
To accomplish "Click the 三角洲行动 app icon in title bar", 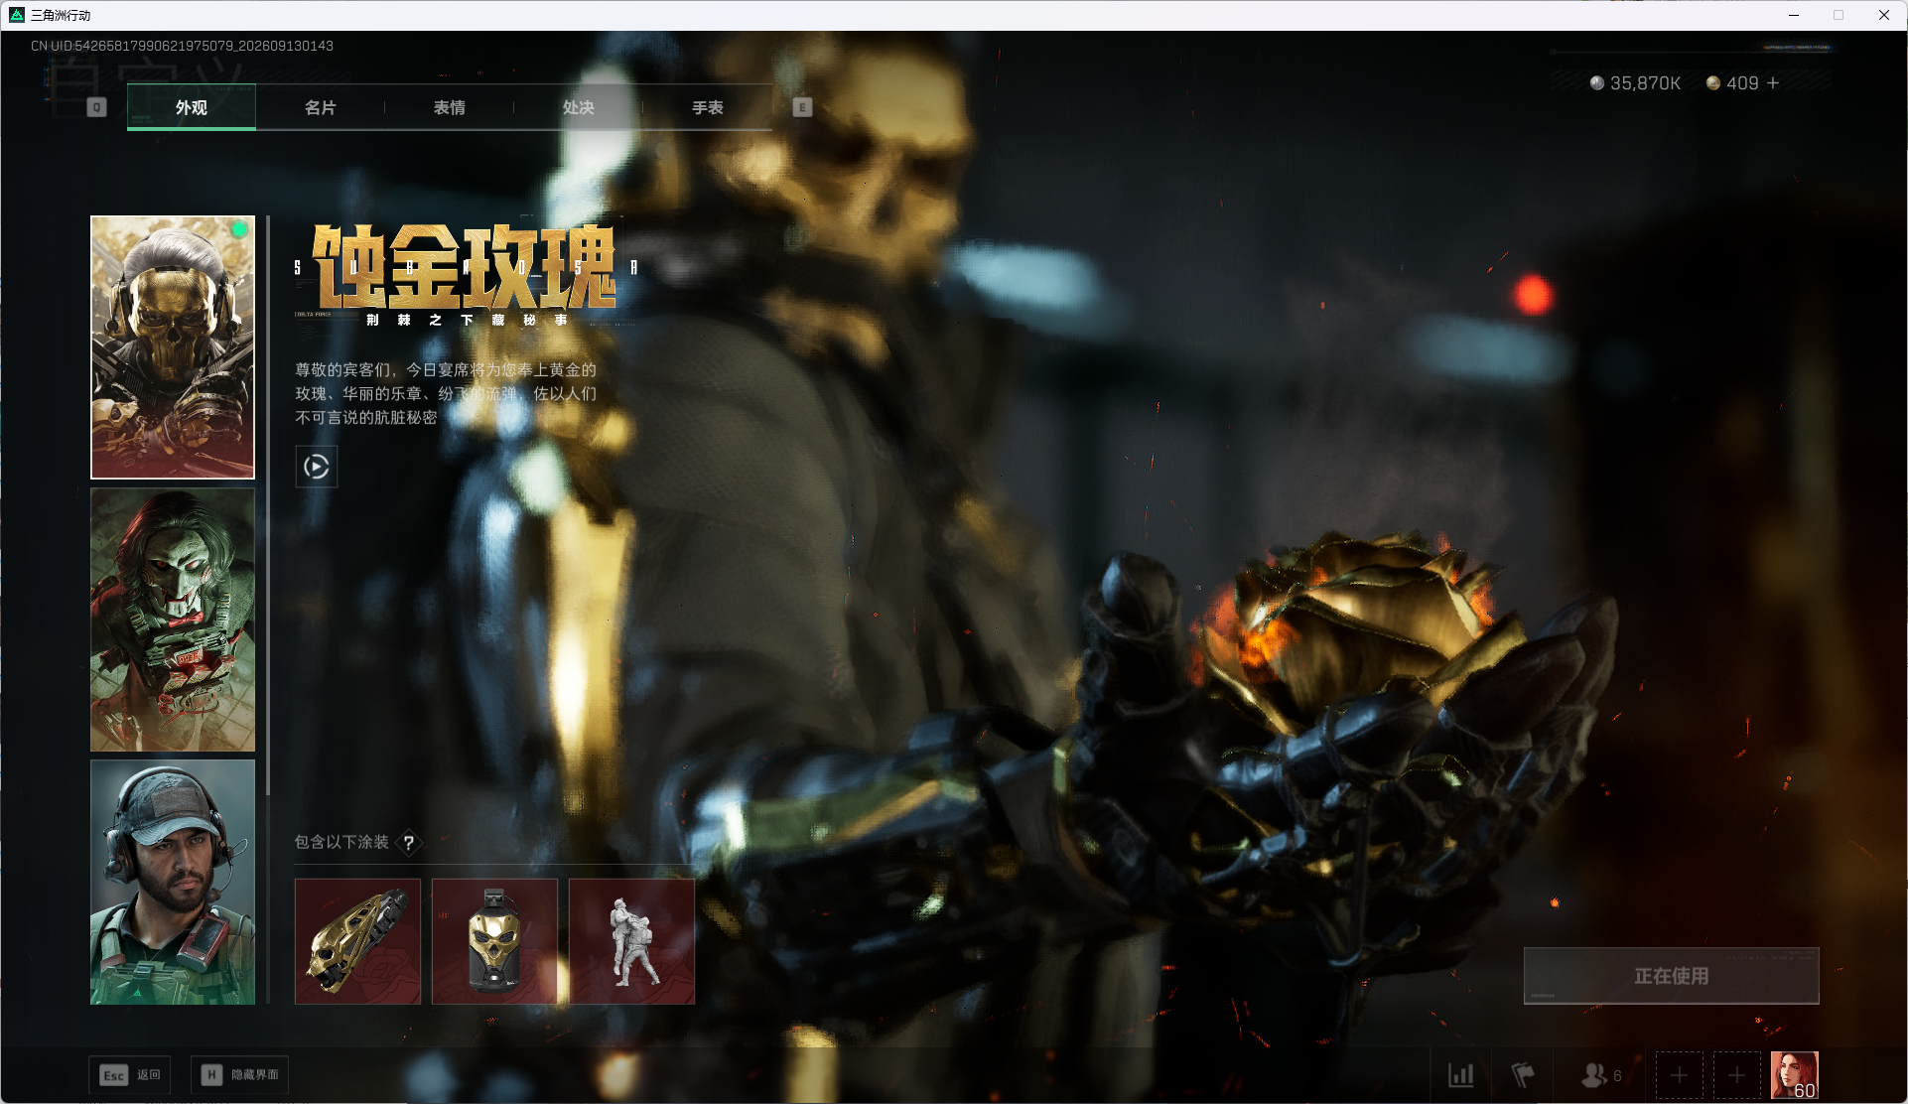I will (x=16, y=15).
